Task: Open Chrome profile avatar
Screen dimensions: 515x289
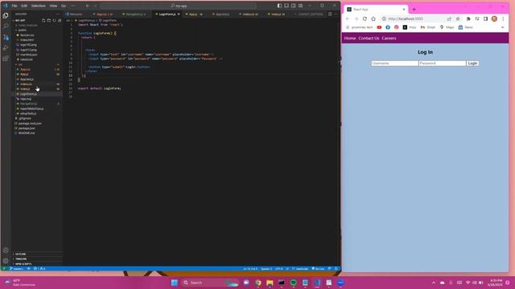Action: point(494,18)
